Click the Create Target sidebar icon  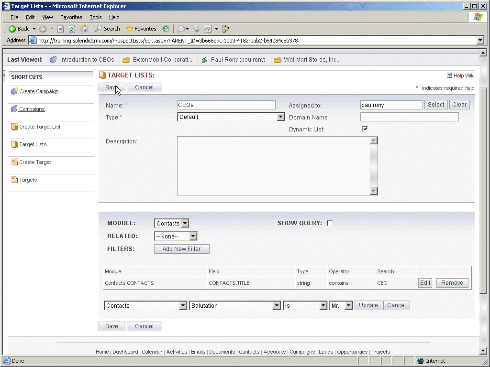tap(14, 162)
